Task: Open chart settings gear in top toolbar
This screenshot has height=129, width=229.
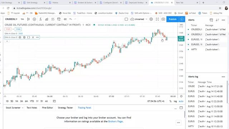Action: tap(151, 19)
